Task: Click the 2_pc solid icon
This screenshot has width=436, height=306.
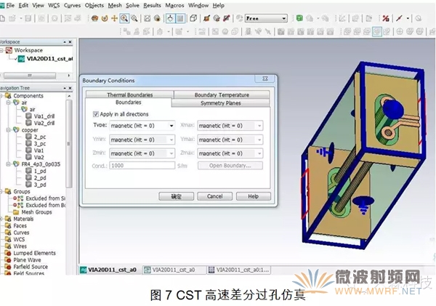Action: point(28,137)
